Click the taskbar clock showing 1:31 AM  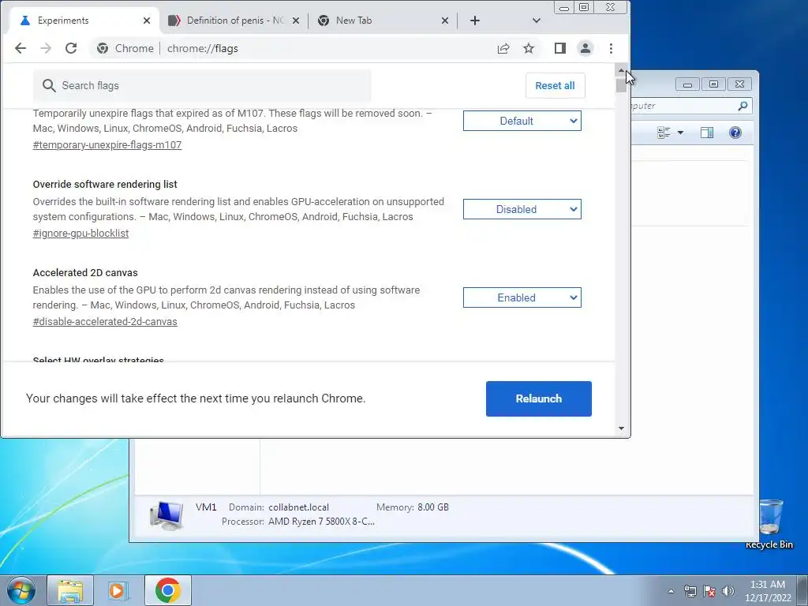coord(768,591)
